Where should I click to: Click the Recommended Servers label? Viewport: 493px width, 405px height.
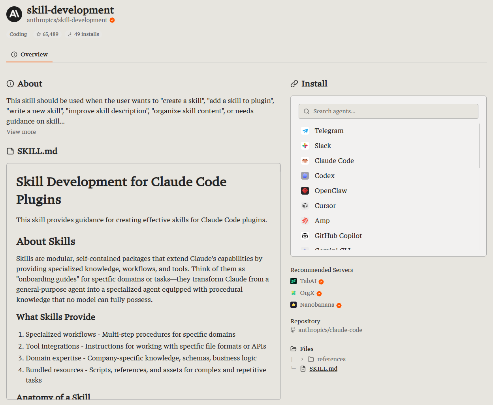(x=322, y=270)
